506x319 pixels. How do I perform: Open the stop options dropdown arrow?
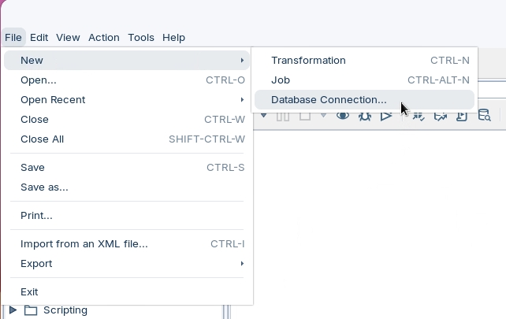coord(323,116)
